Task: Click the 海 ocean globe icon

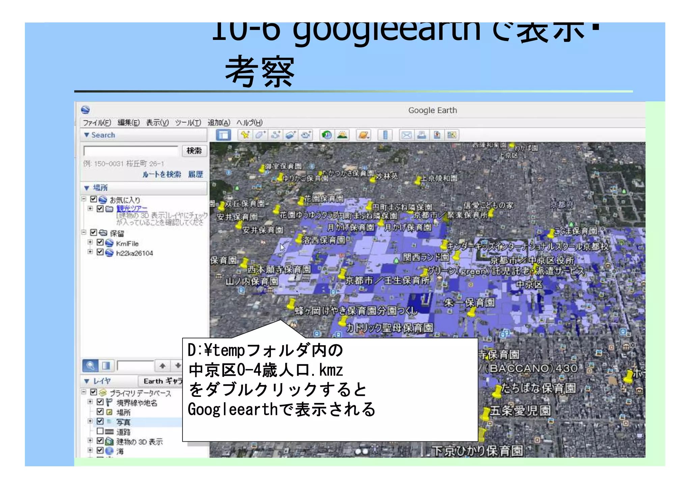Action: 109,451
